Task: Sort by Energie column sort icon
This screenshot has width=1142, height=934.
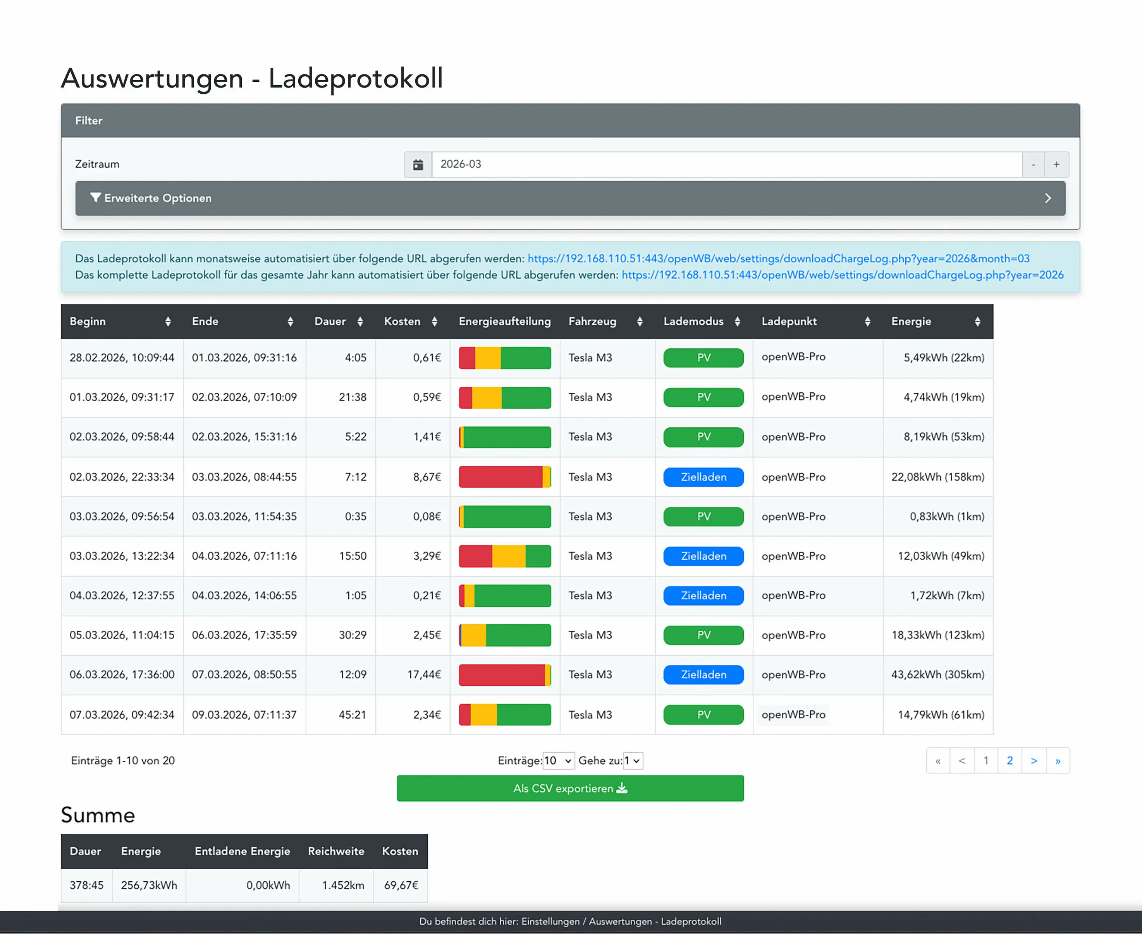Action: [977, 321]
